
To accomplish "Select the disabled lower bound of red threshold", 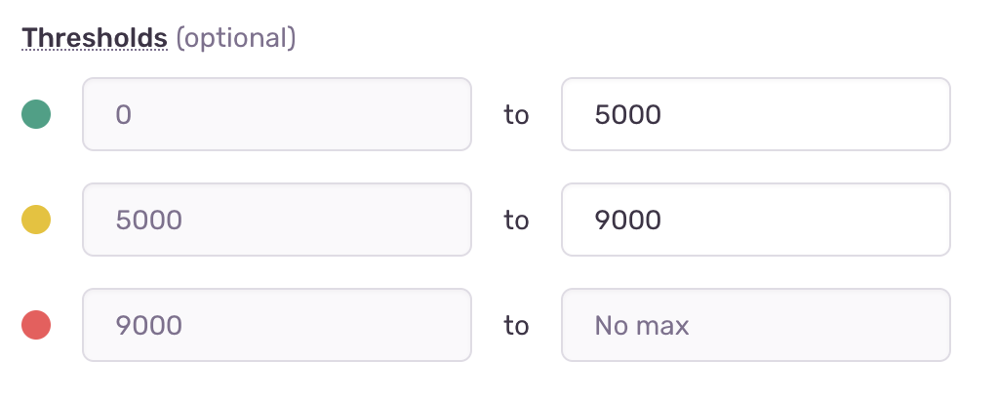I will coord(277,325).
